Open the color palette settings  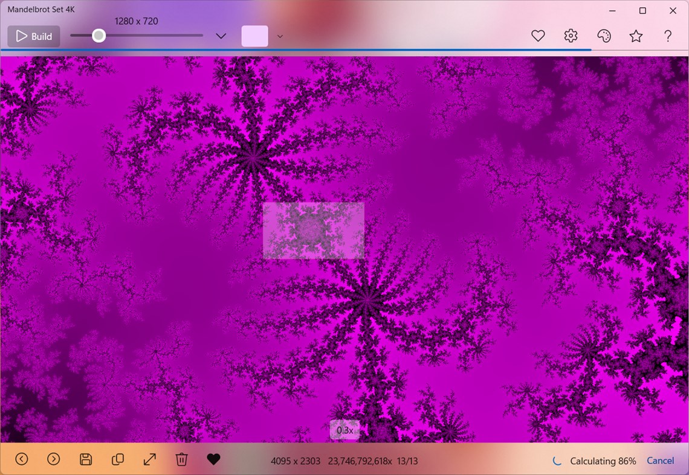(x=603, y=36)
